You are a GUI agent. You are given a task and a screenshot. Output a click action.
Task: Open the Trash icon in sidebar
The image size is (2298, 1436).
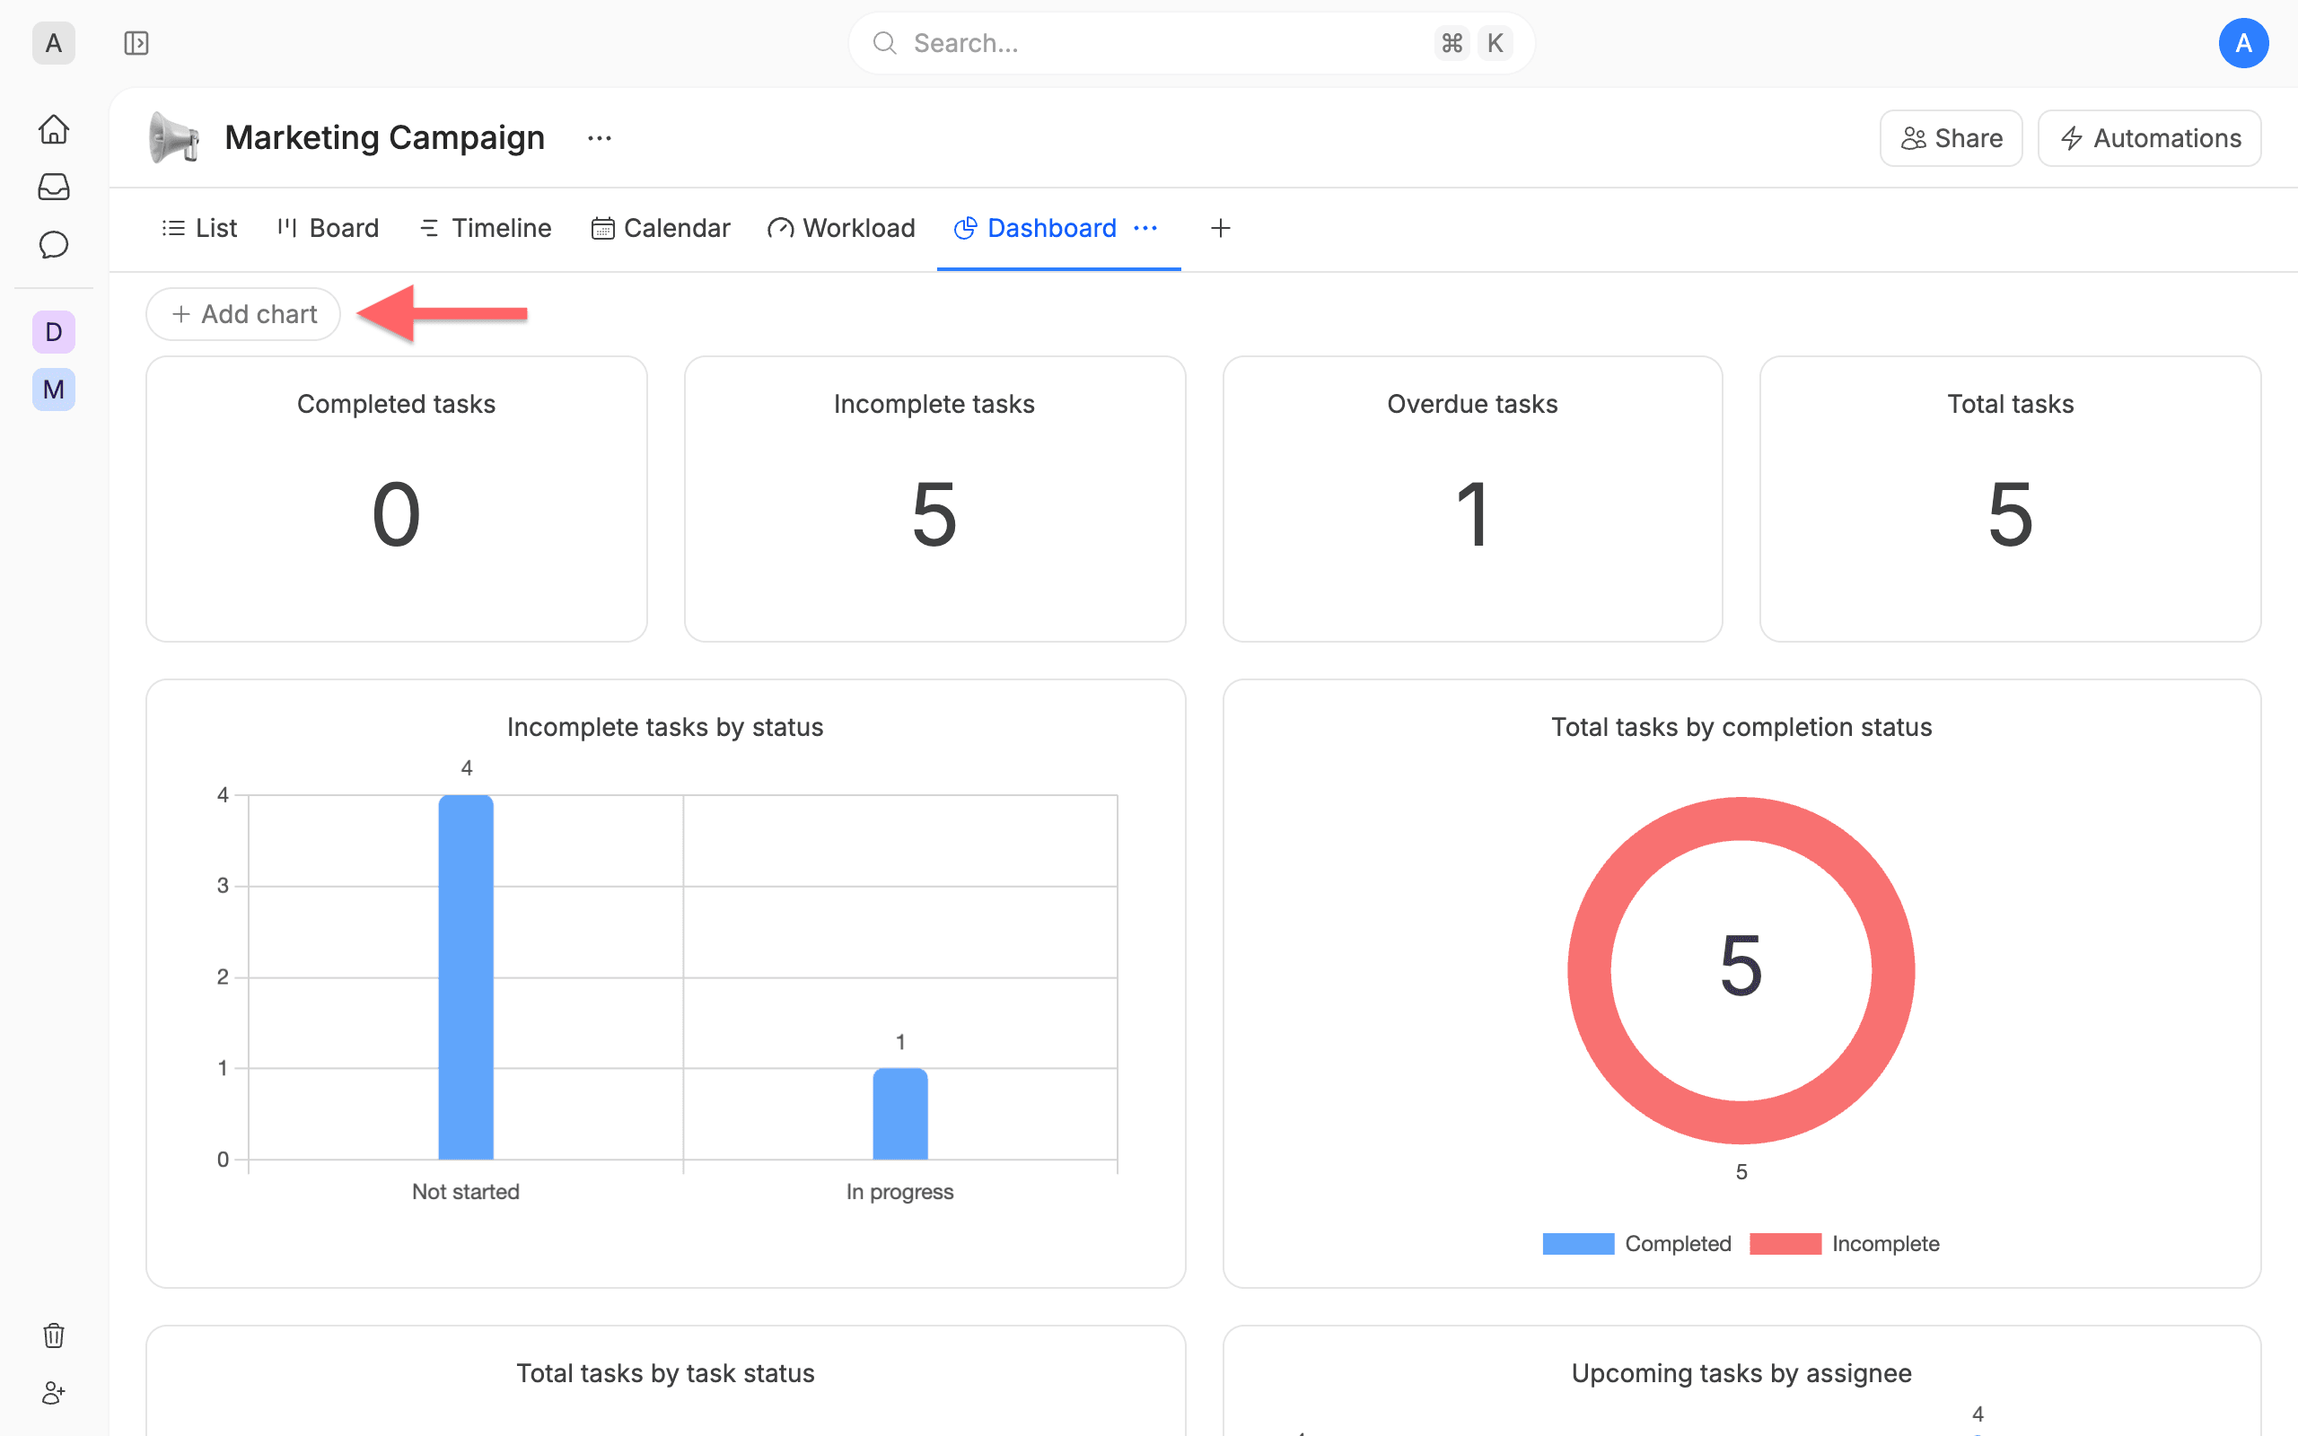[53, 1335]
